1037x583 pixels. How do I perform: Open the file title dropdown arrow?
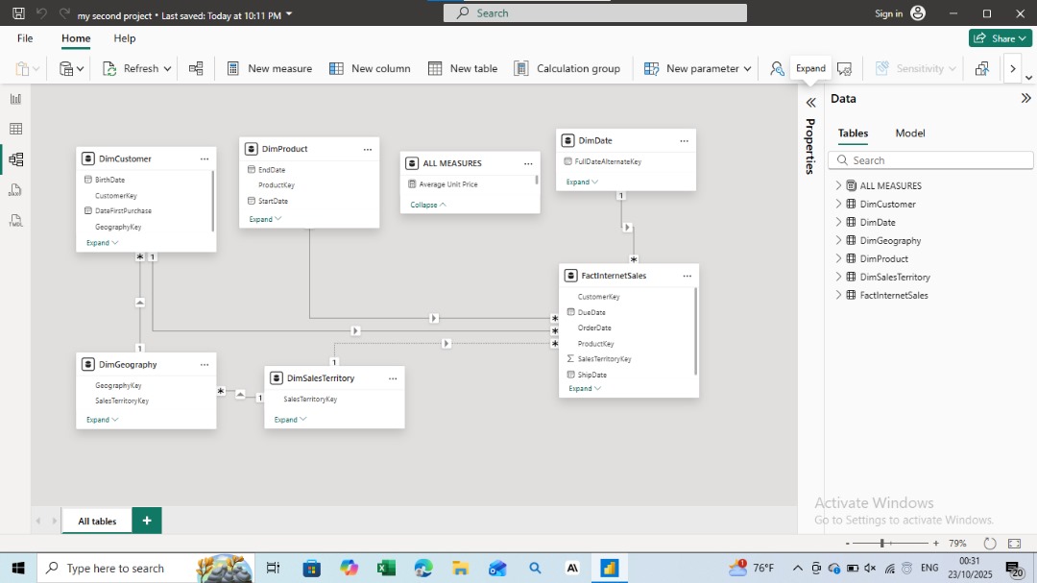[289, 14]
